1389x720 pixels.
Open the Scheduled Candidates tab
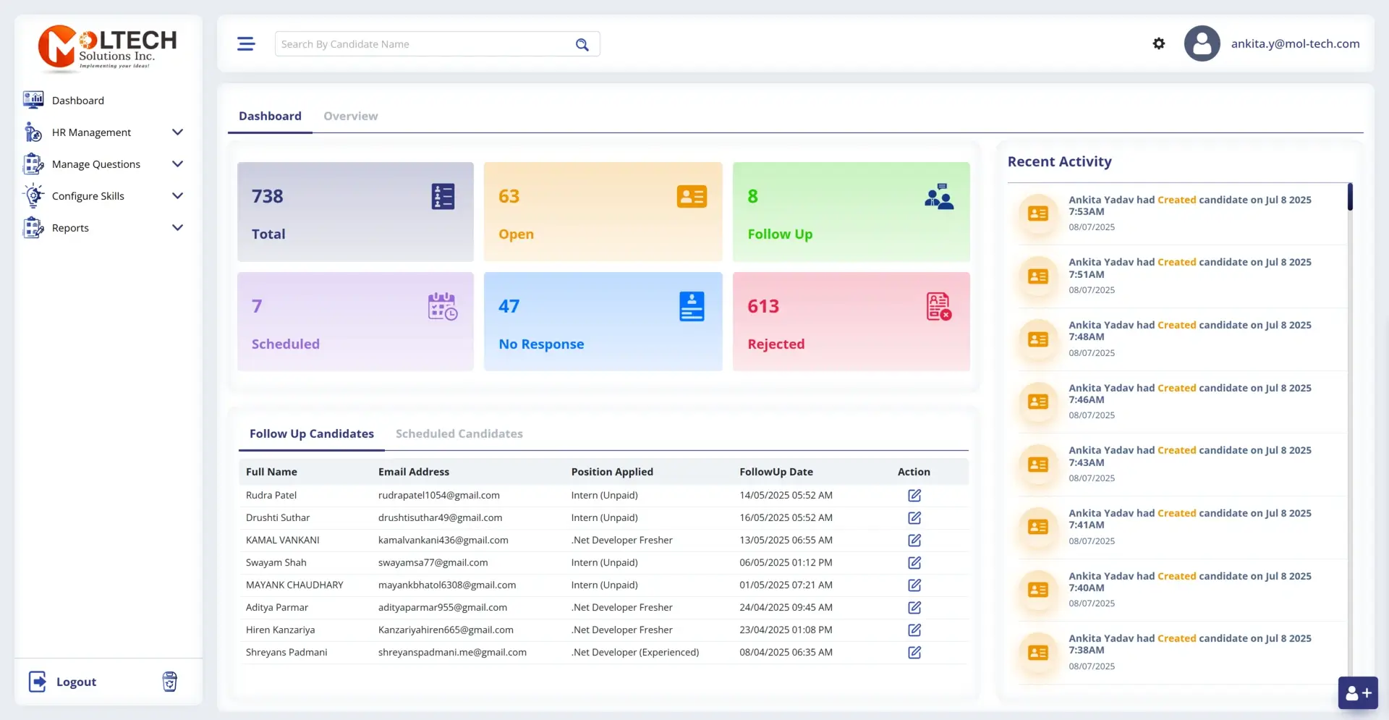point(459,433)
